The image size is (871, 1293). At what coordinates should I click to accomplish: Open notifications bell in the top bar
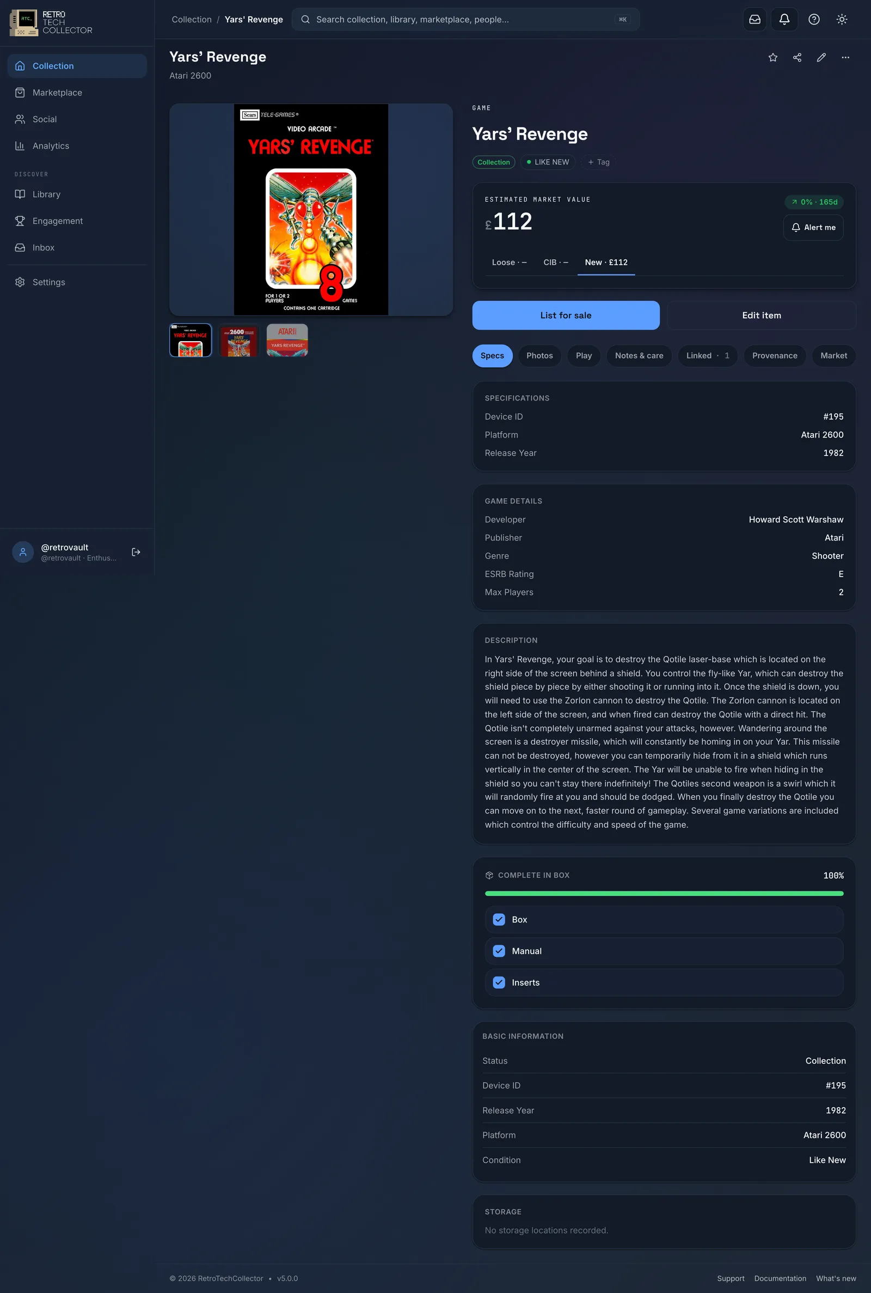pos(784,20)
